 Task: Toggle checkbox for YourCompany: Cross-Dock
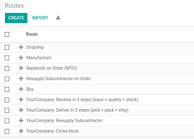pyautogui.click(x=7, y=131)
